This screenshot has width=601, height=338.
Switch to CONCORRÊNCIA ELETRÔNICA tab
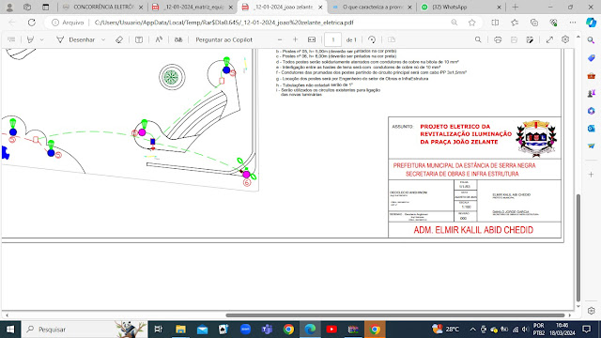103,7
